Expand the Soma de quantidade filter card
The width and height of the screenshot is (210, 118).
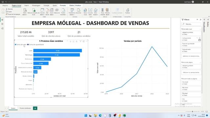(191, 45)
